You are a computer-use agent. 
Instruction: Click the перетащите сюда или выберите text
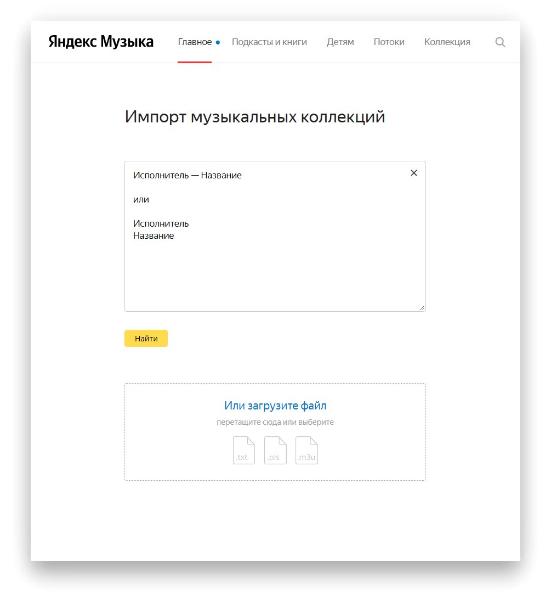click(x=275, y=422)
